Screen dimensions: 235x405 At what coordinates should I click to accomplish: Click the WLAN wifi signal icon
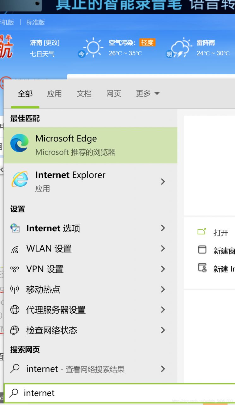tap(15, 249)
